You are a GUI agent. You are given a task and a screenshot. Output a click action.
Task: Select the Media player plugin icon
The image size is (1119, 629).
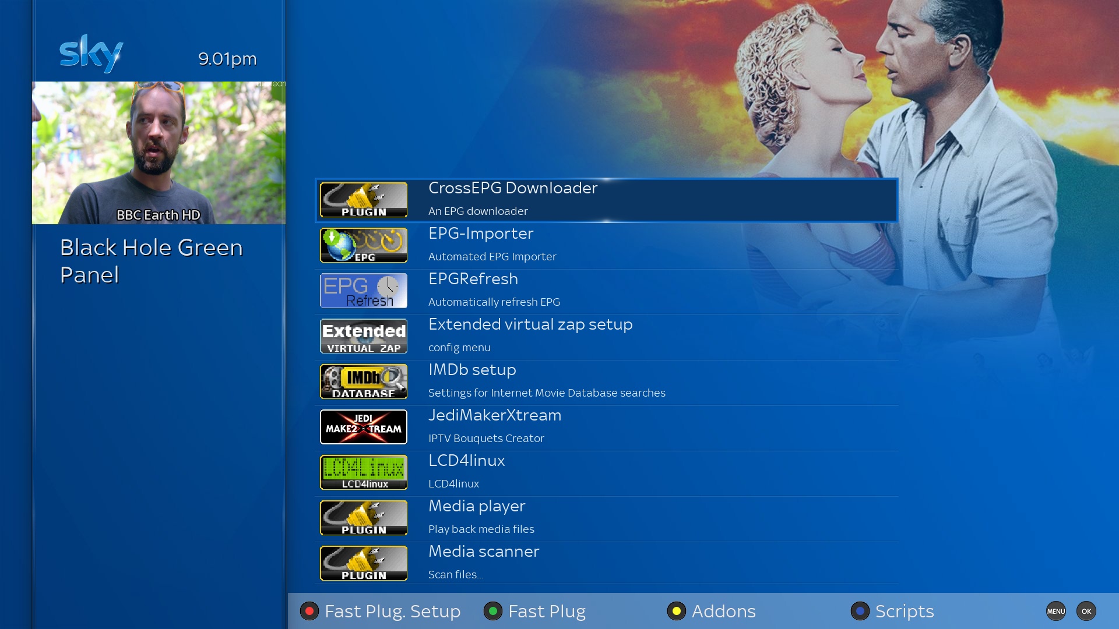coord(364,518)
